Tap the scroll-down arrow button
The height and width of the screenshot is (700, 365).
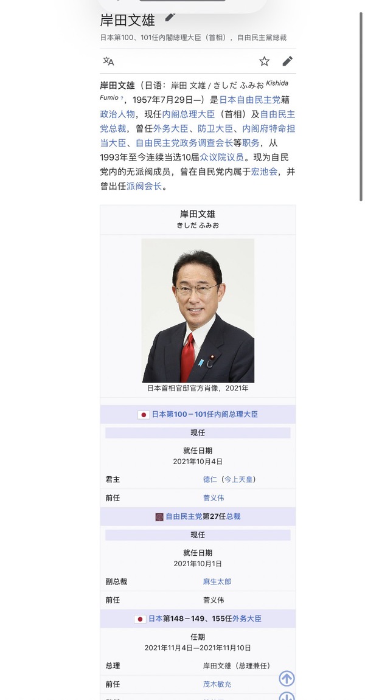tap(287, 696)
